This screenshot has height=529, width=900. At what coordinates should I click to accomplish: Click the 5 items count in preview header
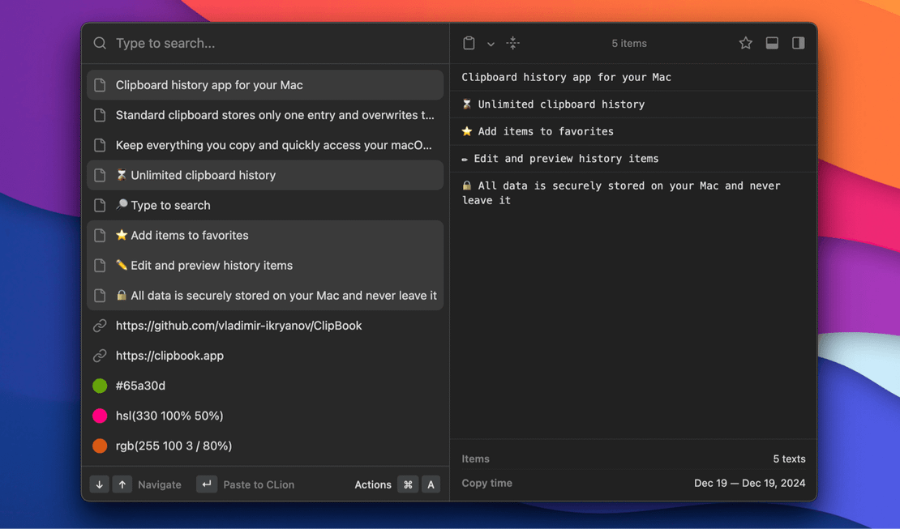[x=629, y=44]
